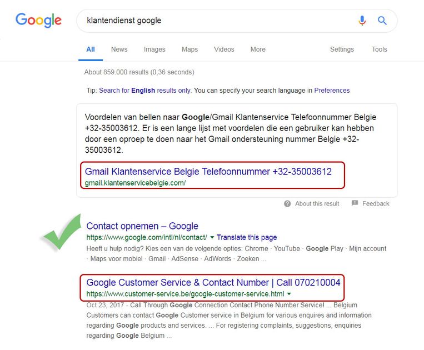Open the search Tools menu

point(380,49)
